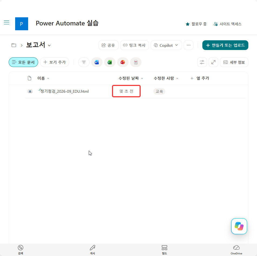Viewport: 257px width, 256px height.
Task: Open the hamburger navigation menu
Action: coord(6,22)
